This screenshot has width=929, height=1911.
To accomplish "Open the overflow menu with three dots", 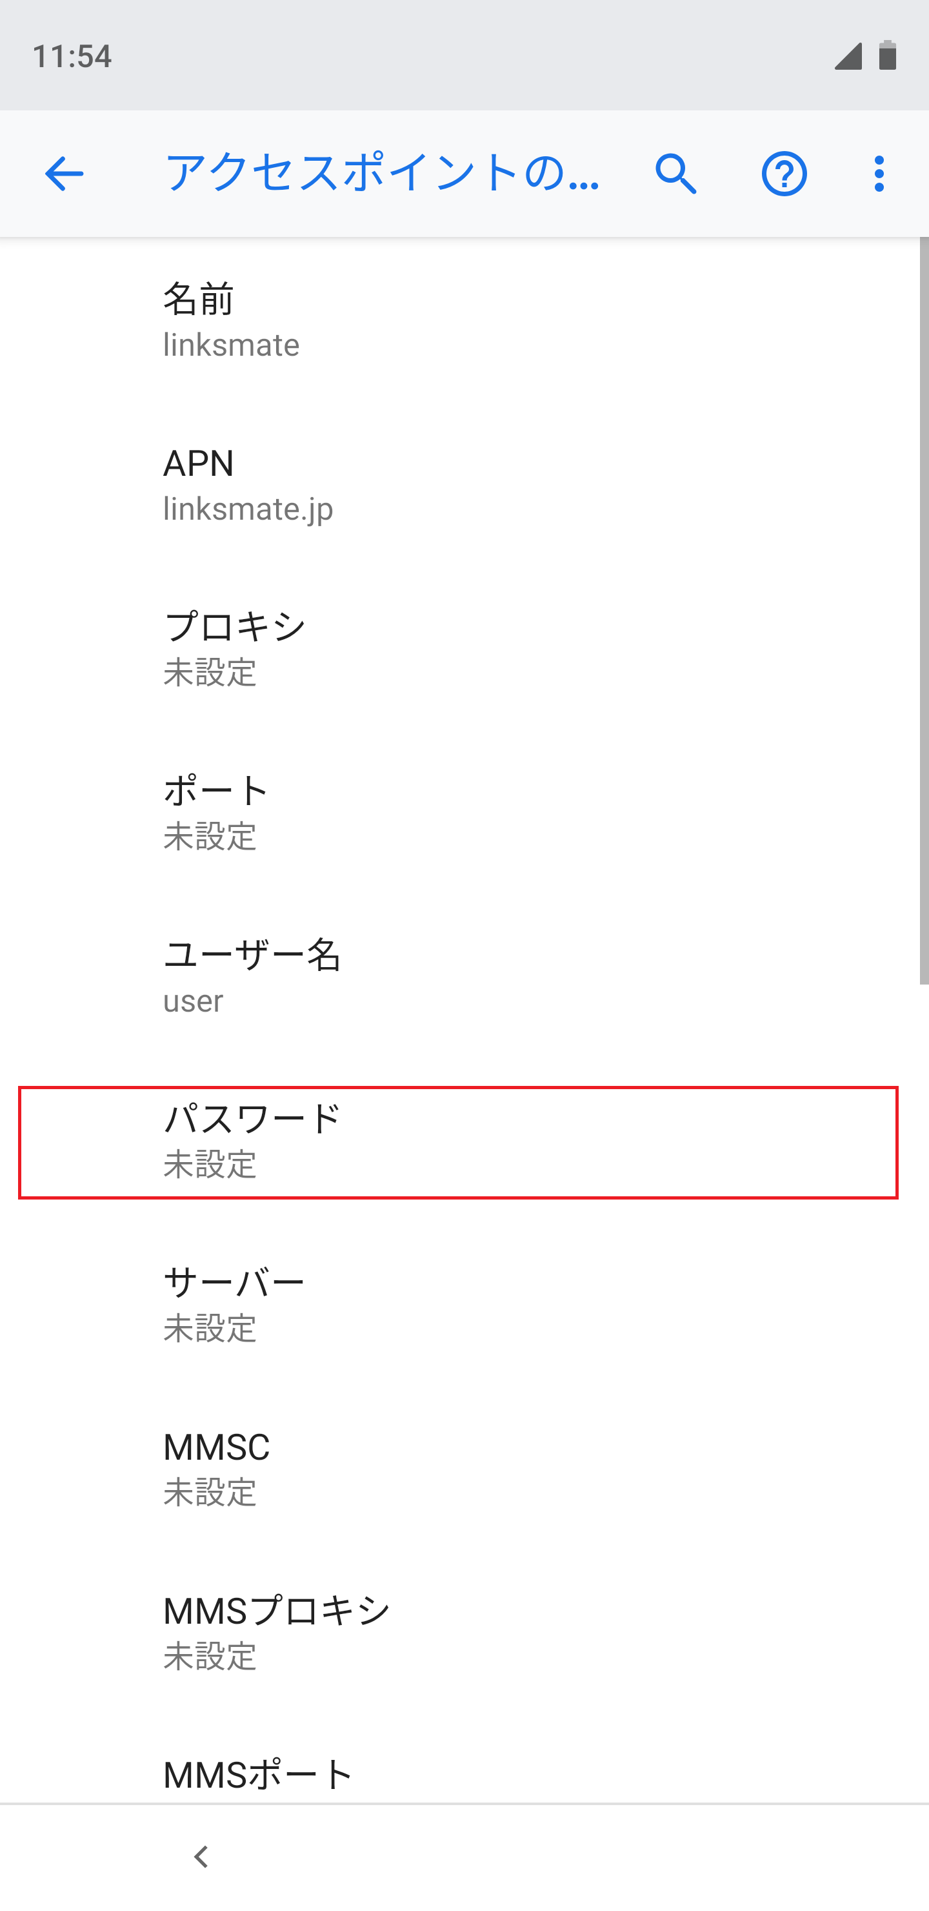I will coord(879,173).
